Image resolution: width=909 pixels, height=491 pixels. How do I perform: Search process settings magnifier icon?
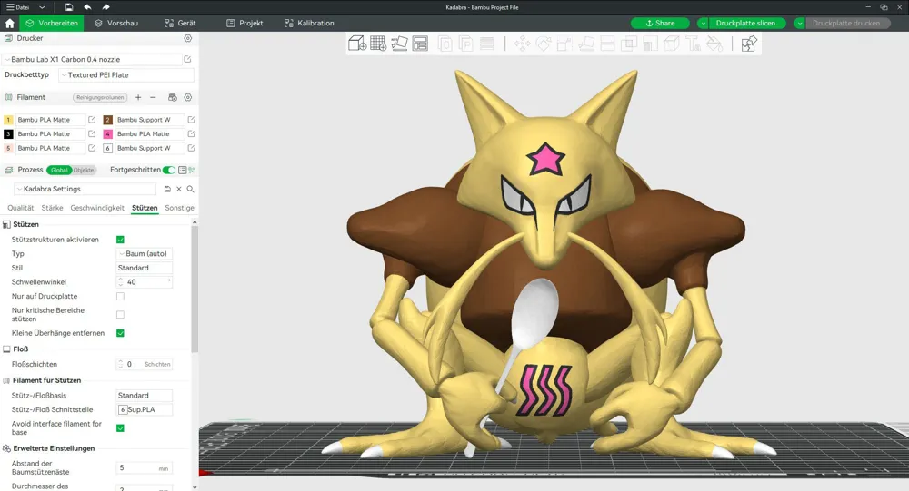[x=190, y=189]
